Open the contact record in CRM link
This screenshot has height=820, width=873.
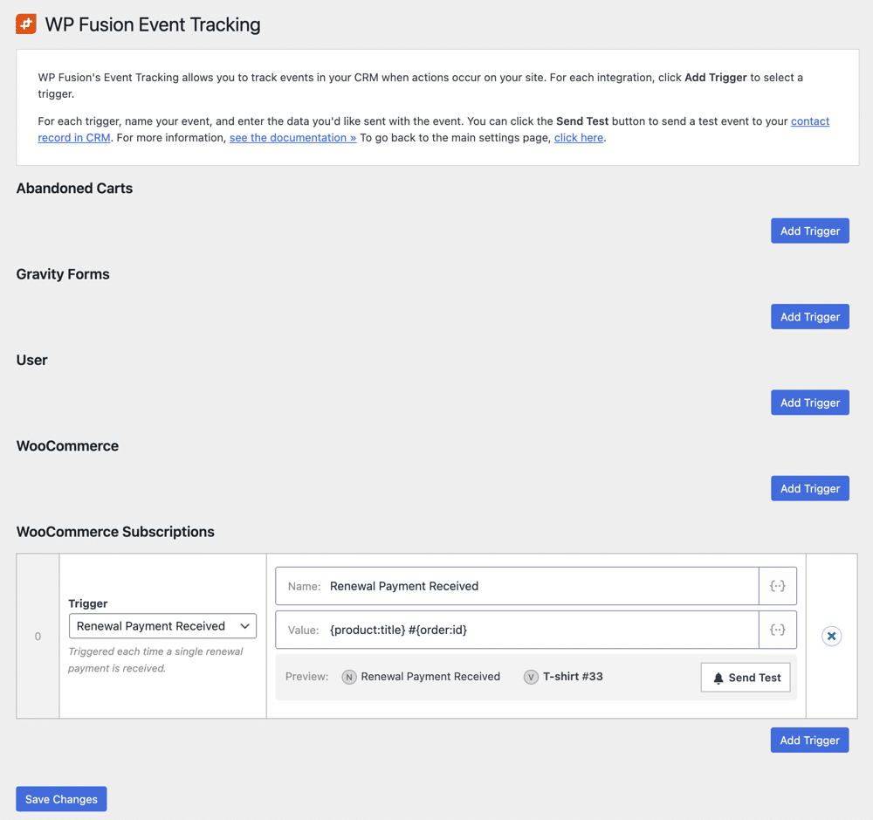(809, 121)
